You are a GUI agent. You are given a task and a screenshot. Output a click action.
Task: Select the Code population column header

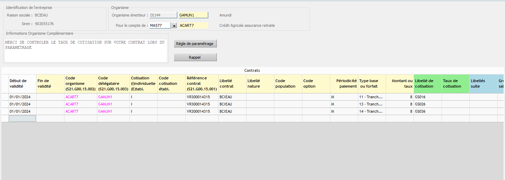pyautogui.click(x=288, y=83)
